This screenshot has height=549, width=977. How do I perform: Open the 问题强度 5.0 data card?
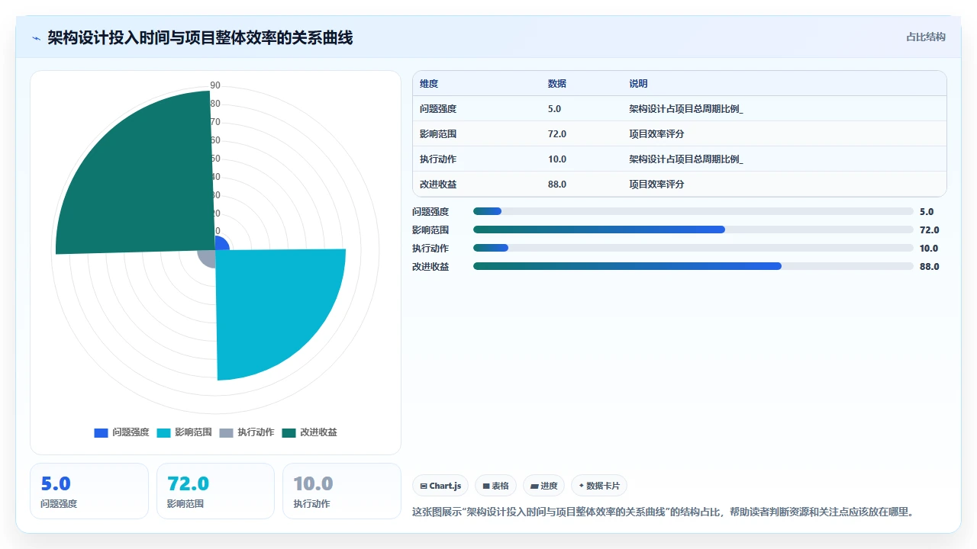[x=89, y=491]
